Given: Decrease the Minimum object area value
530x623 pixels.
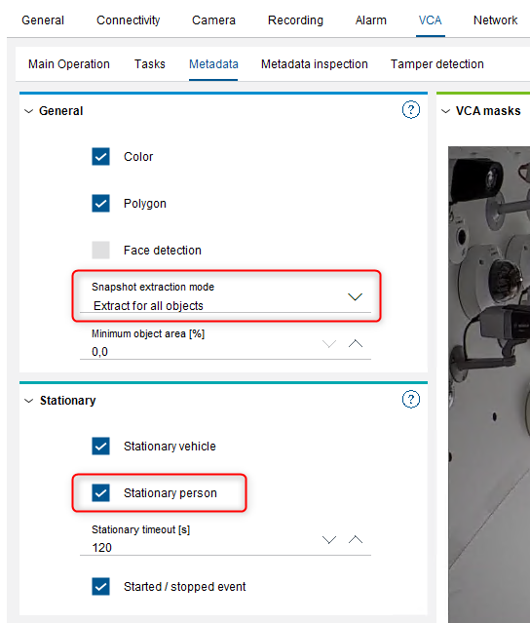Looking at the screenshot, I should 329,344.
